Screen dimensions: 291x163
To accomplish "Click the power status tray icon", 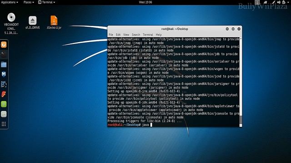I will (x=284, y=2).
